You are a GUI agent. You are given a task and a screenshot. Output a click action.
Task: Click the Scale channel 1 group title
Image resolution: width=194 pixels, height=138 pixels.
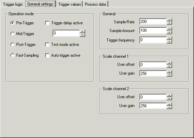[116, 56]
